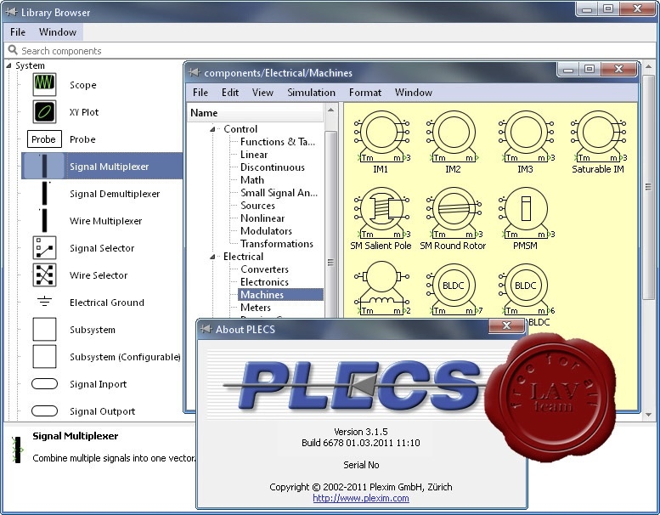Click the Signal Multiplexer description title
Viewport: 660px width, 515px height.
[76, 436]
